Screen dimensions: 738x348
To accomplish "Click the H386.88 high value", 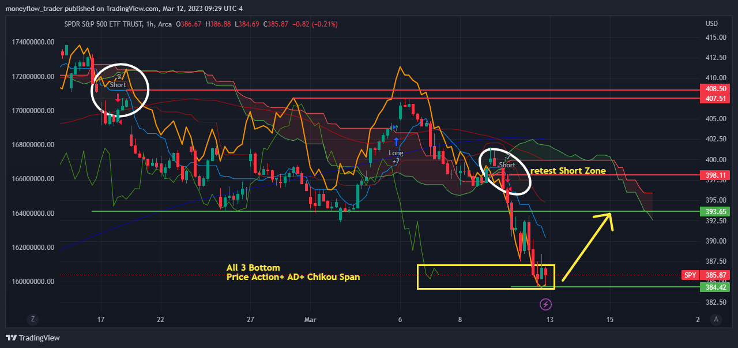I will point(218,24).
